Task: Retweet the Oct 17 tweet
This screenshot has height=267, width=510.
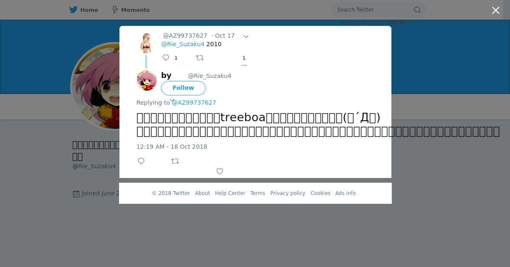Action: (x=200, y=58)
